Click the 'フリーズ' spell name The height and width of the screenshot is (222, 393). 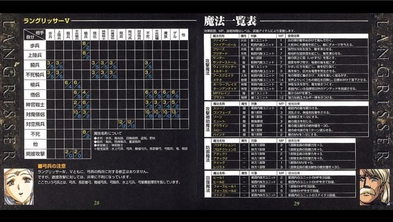pyautogui.click(x=219, y=49)
